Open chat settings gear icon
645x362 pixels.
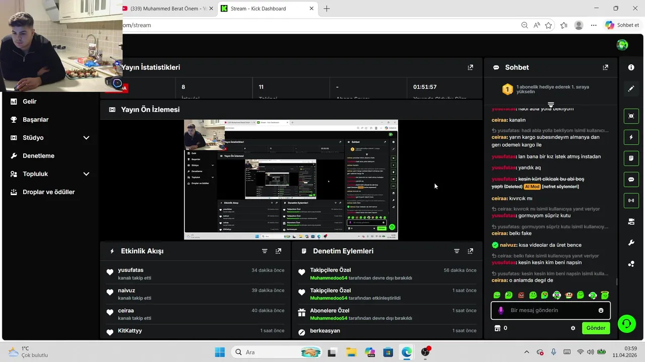[x=573, y=328]
